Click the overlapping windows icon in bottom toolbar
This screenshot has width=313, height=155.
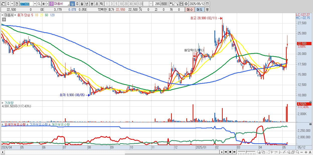tap(263, 152)
